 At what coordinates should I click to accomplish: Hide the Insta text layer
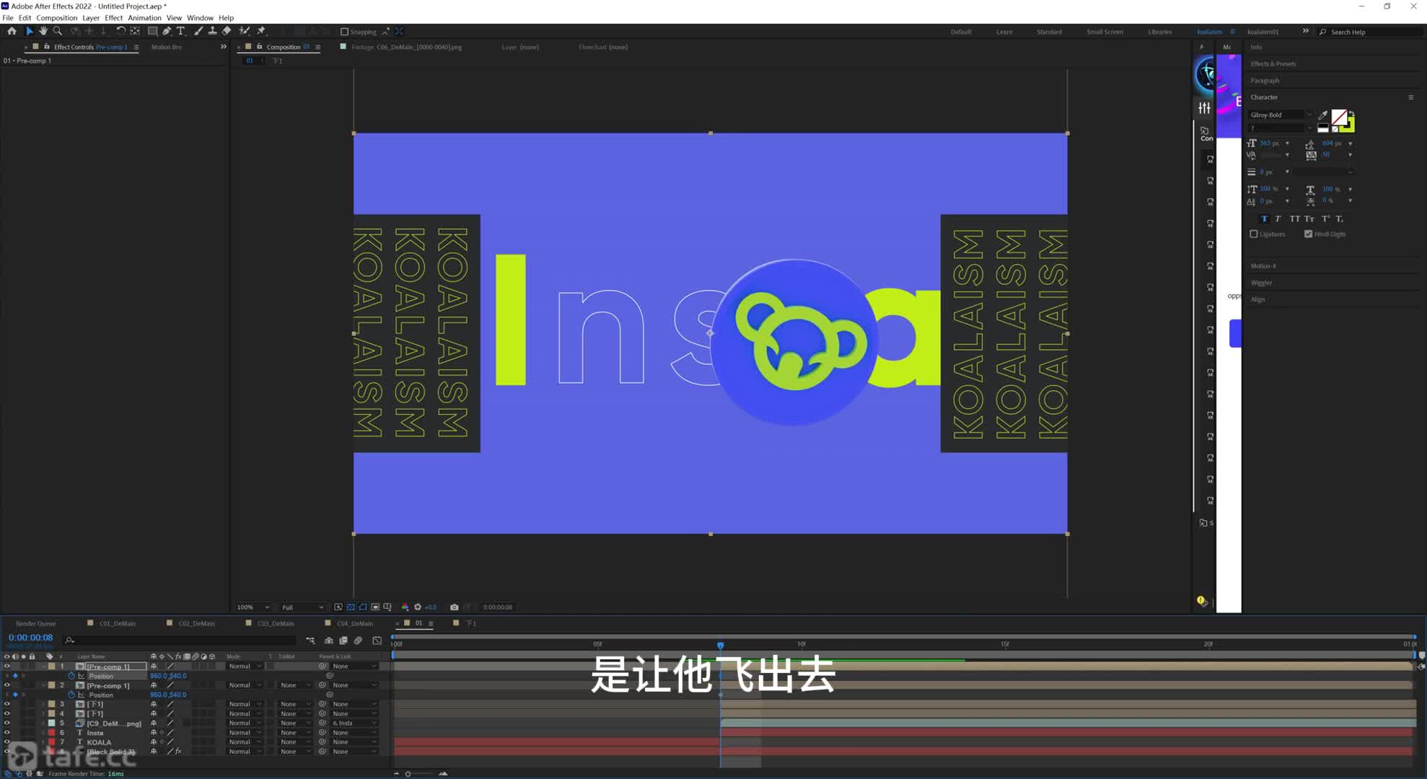pos(6,733)
